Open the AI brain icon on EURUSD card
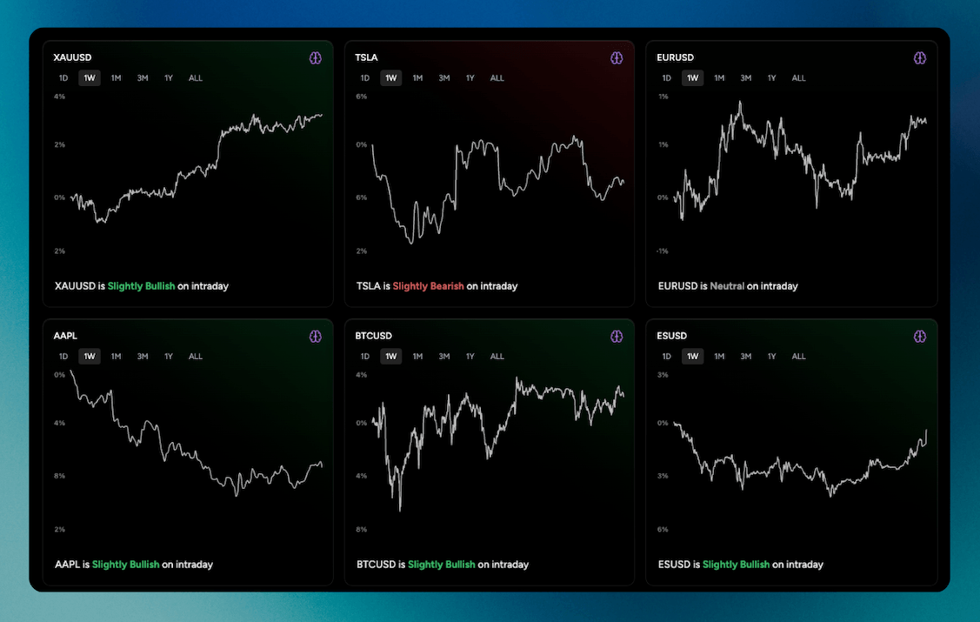 tap(919, 58)
